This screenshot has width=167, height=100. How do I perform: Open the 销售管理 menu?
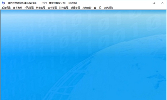[41, 7]
